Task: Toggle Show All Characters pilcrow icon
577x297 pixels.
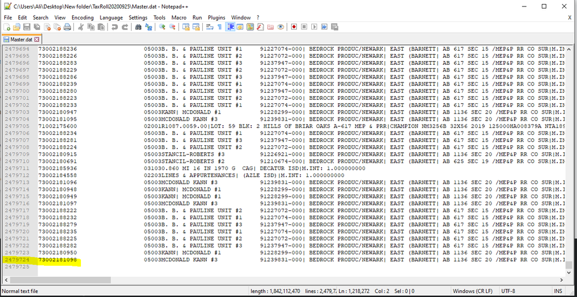Action: click(219, 27)
